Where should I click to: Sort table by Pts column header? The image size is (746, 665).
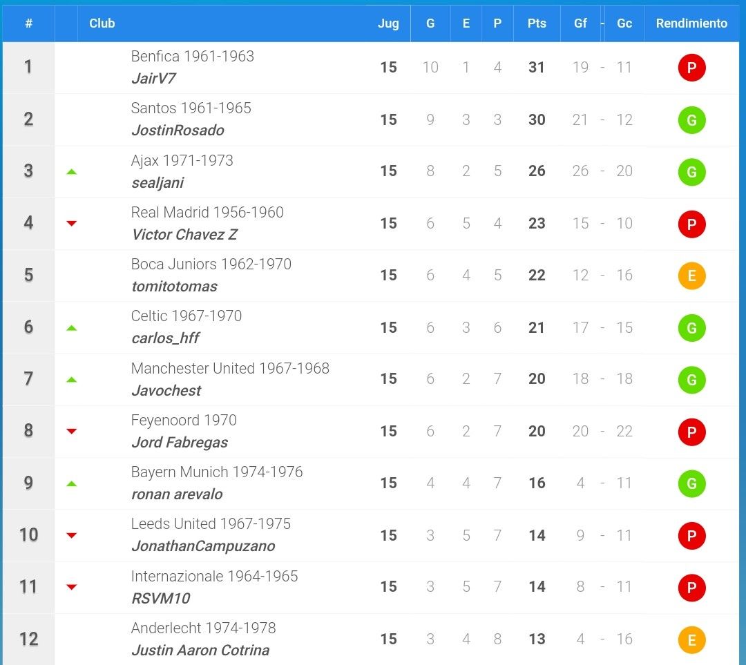537,23
